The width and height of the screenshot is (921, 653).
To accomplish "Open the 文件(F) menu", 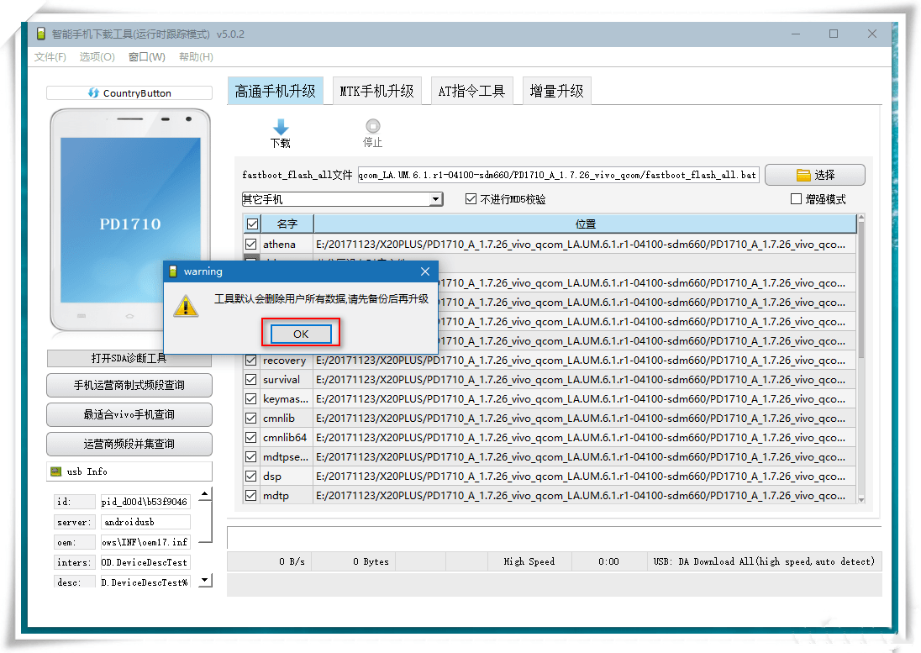I will [49, 56].
